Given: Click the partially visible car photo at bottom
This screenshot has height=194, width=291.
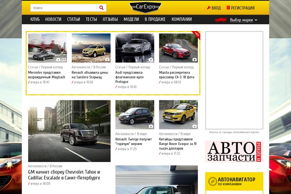Looking at the screenshot, I should pos(157,180).
